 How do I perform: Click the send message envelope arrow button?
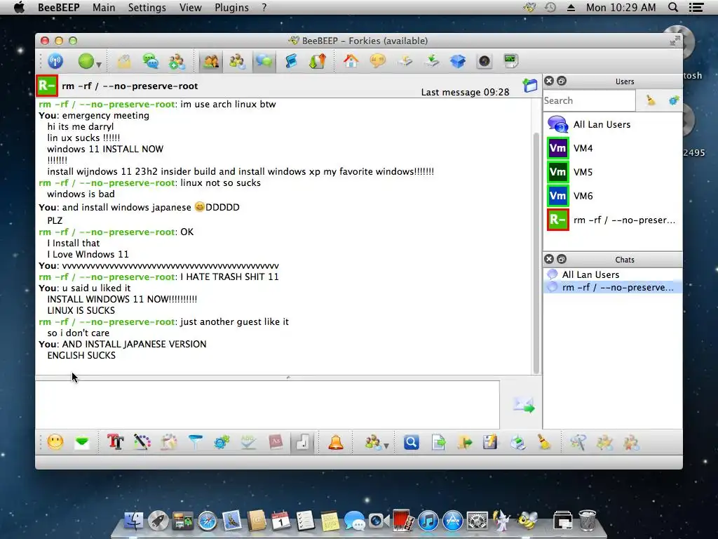pyautogui.click(x=523, y=405)
